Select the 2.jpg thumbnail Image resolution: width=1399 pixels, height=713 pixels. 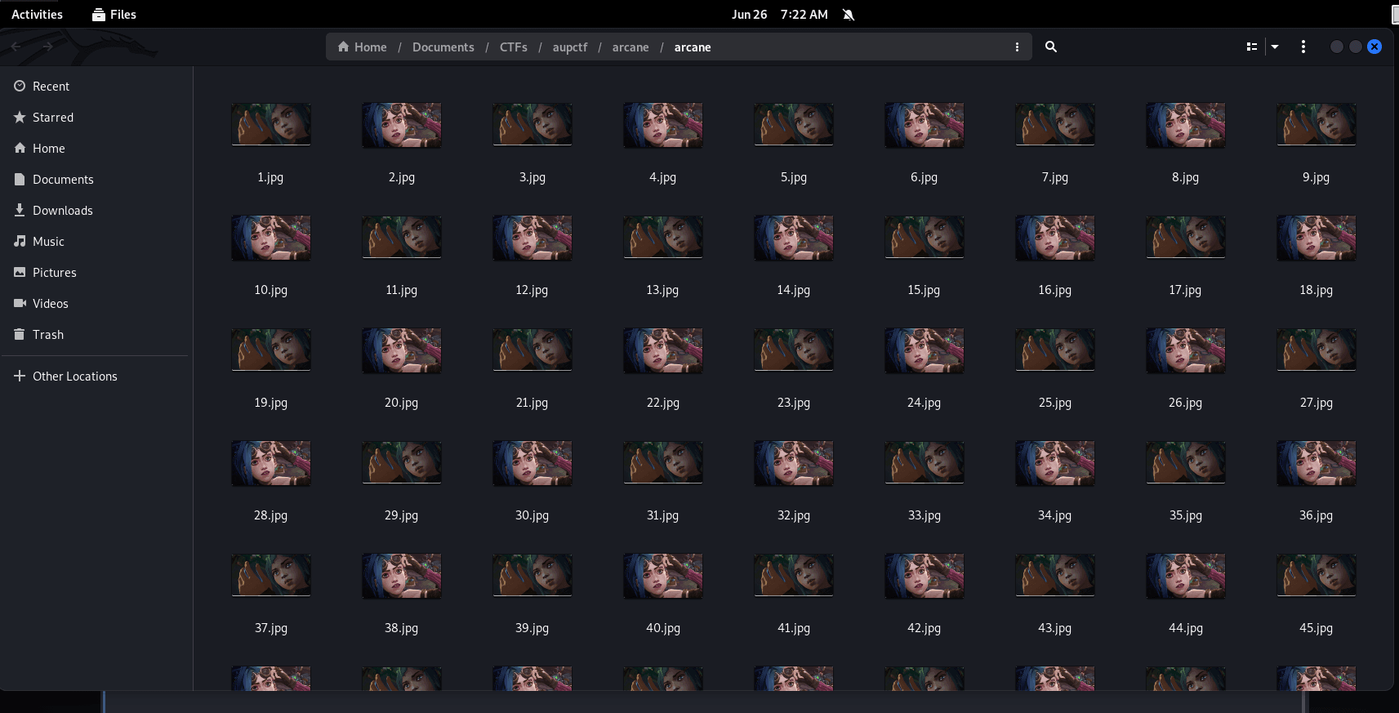(x=402, y=125)
